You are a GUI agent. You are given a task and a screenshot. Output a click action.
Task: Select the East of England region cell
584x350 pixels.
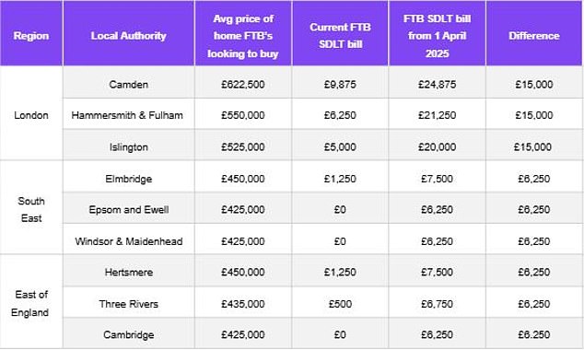(31, 301)
